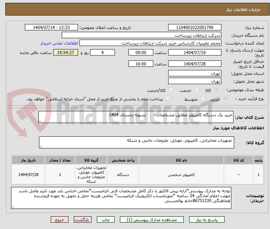Click the گروه کالا column header in table
Screen dimensions: 270x229
91,160
